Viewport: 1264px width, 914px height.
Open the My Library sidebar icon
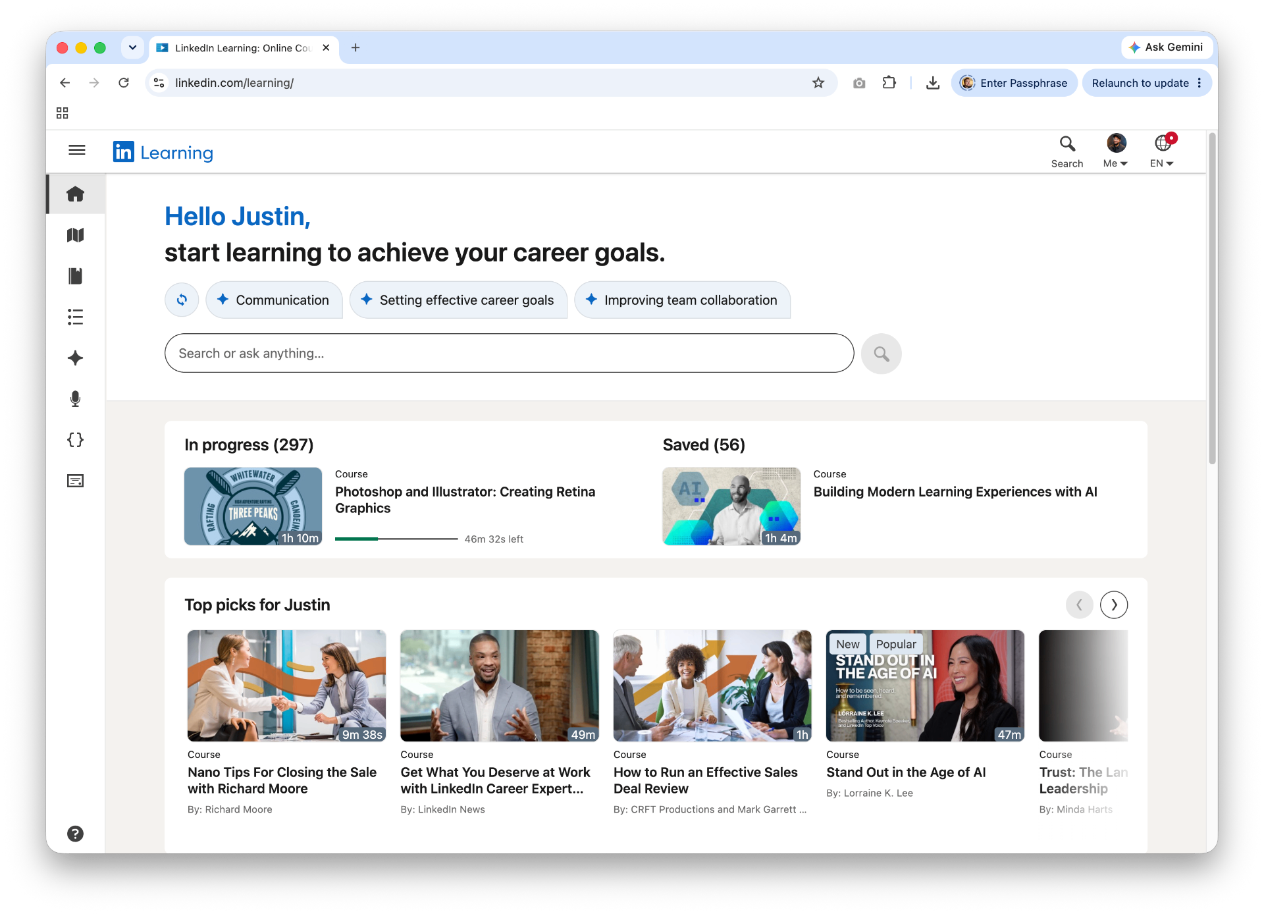(76, 276)
